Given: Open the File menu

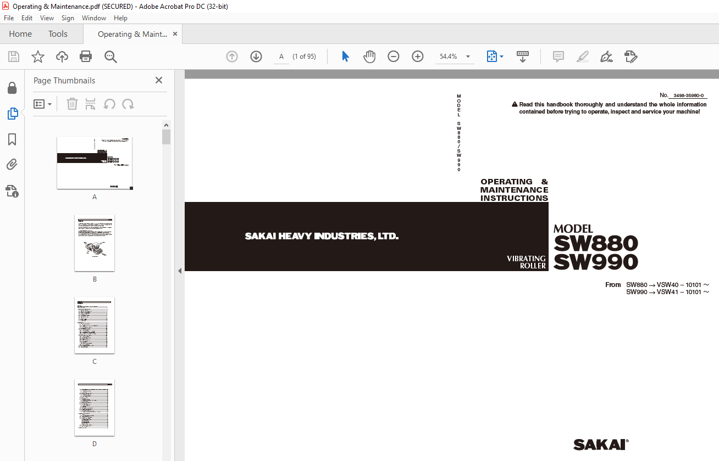Looking at the screenshot, I should (x=9, y=18).
